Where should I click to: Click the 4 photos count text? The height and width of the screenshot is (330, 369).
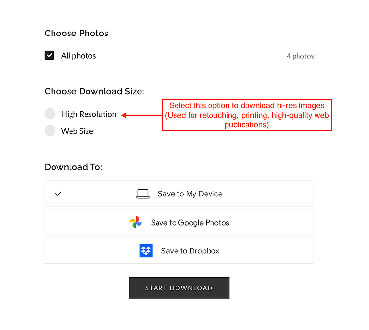click(300, 56)
